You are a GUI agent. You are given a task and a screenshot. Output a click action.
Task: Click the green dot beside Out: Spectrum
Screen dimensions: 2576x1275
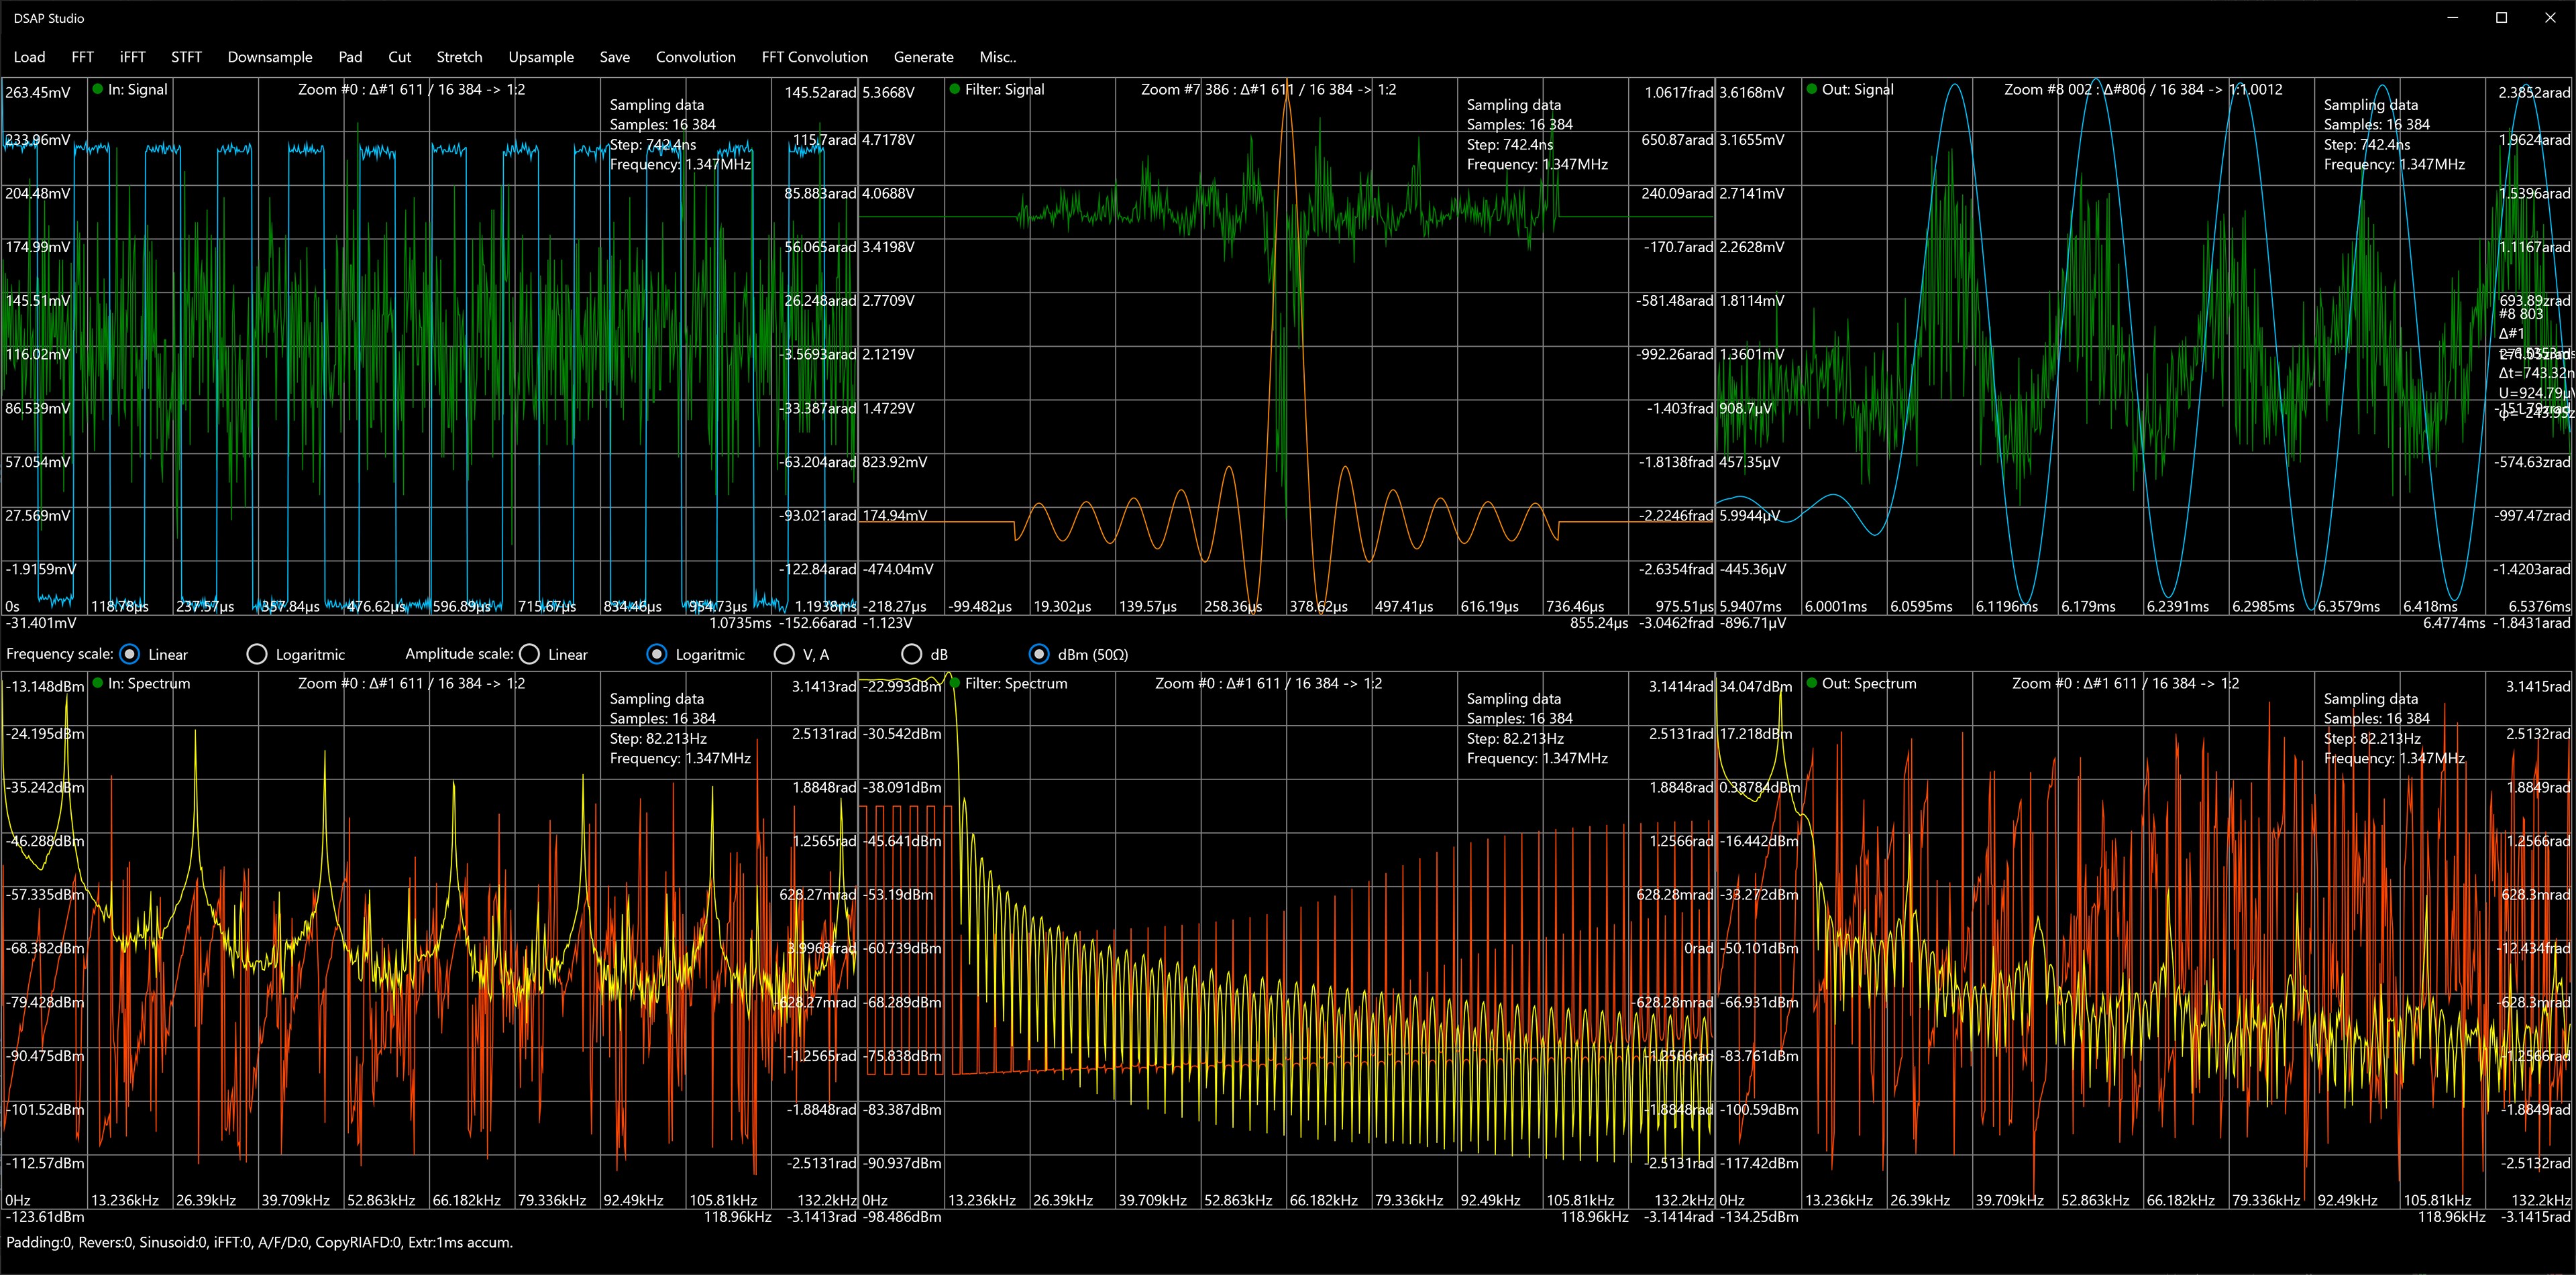coord(1812,683)
